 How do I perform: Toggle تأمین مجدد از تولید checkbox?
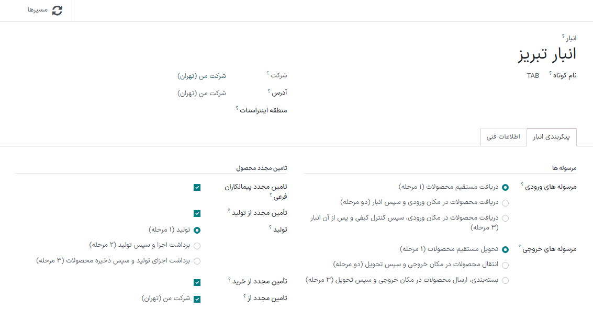pos(197,213)
